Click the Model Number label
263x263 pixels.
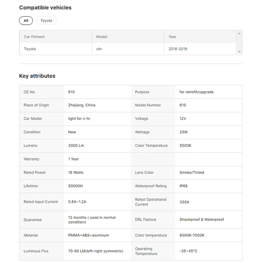(148, 105)
